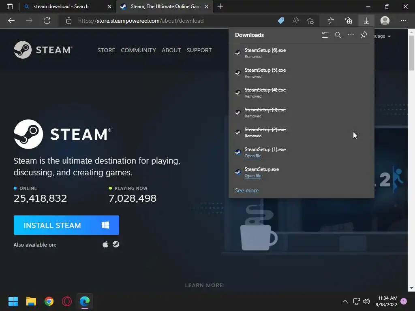Open Edge Collections icon
This screenshot has height=311, width=415.
pyautogui.click(x=349, y=21)
